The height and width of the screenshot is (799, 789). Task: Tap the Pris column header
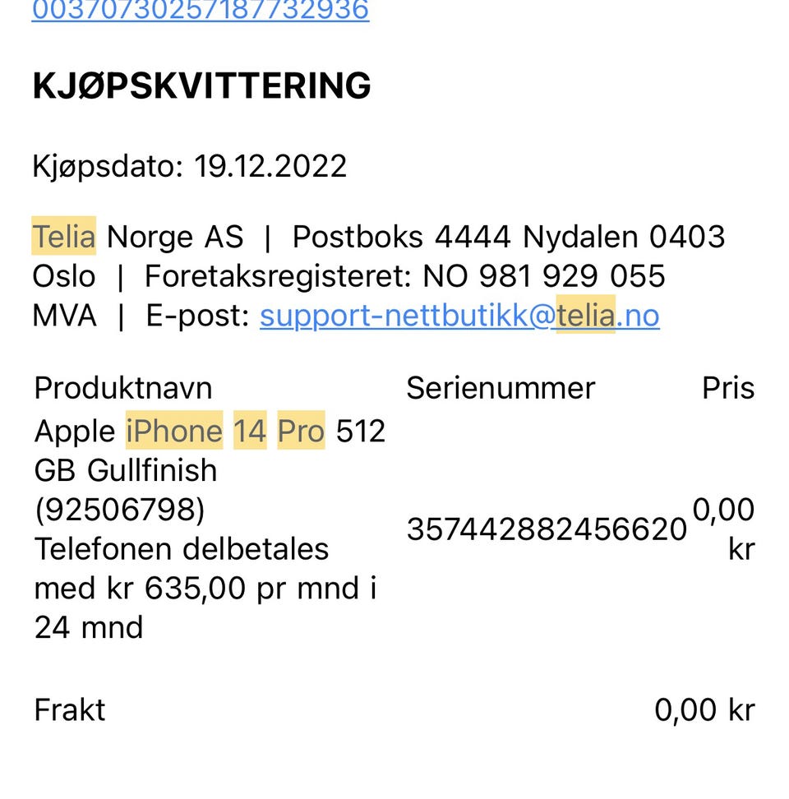tap(728, 388)
